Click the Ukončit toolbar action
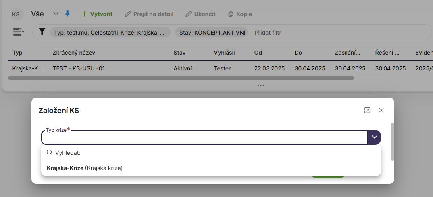This screenshot has height=197, width=433. (200, 14)
